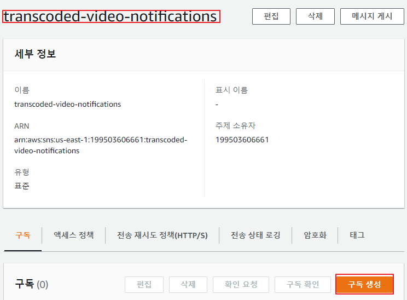Open the 암호화 tab
Screen dimensions: 407x300
[x=315, y=235]
